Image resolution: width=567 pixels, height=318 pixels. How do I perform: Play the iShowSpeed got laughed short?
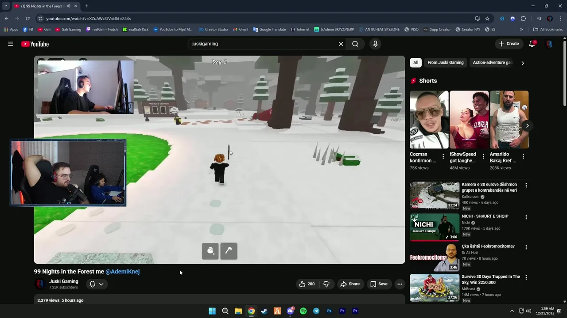click(469, 120)
